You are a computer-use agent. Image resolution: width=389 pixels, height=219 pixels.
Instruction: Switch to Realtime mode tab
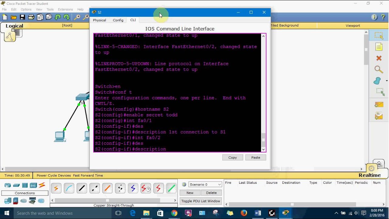click(370, 175)
